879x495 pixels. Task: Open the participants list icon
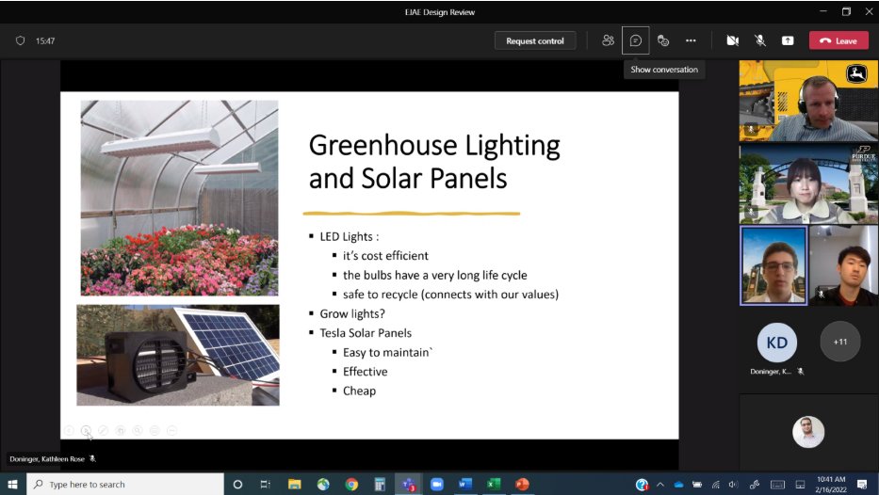coord(608,40)
